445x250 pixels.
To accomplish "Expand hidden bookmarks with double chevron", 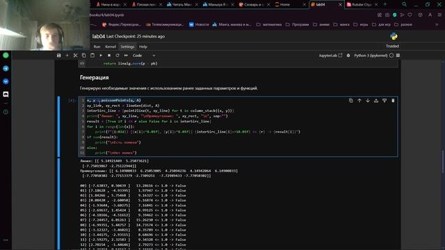I will tap(437, 25).
